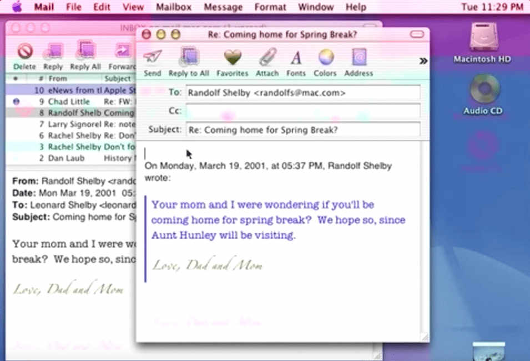This screenshot has height=361, width=530.
Task: Open the Audio CD desktop icon
Action: coord(484,89)
